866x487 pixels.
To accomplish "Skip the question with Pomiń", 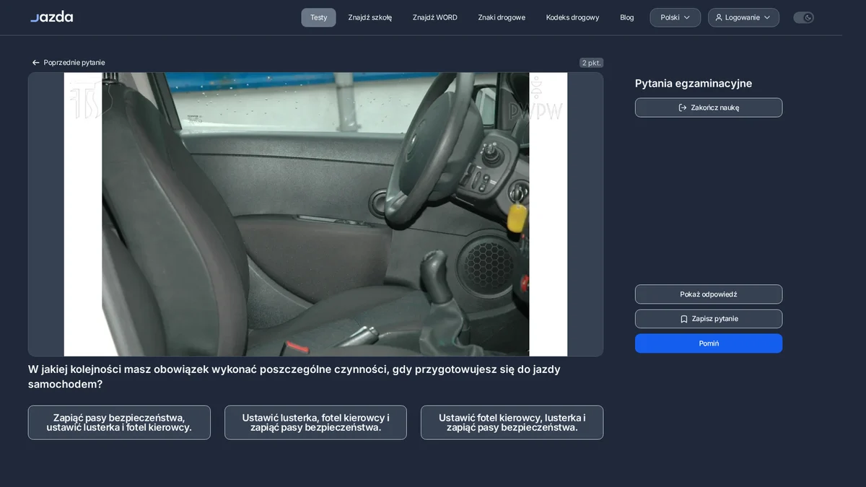I will pos(709,343).
